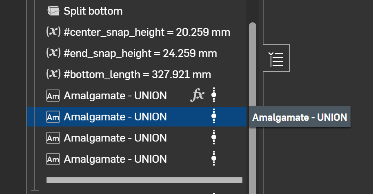Click the fx icon on first Amalgamate row
The height and width of the screenshot is (194, 373).
tap(198, 96)
